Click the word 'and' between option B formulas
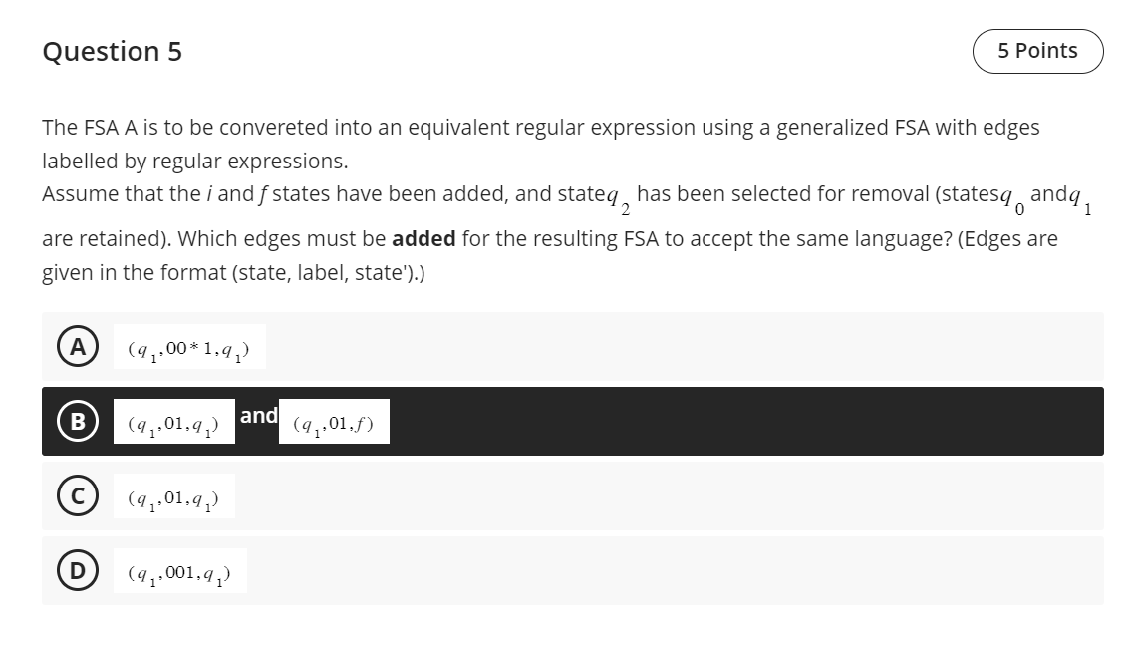1128x651 pixels. coord(258,416)
